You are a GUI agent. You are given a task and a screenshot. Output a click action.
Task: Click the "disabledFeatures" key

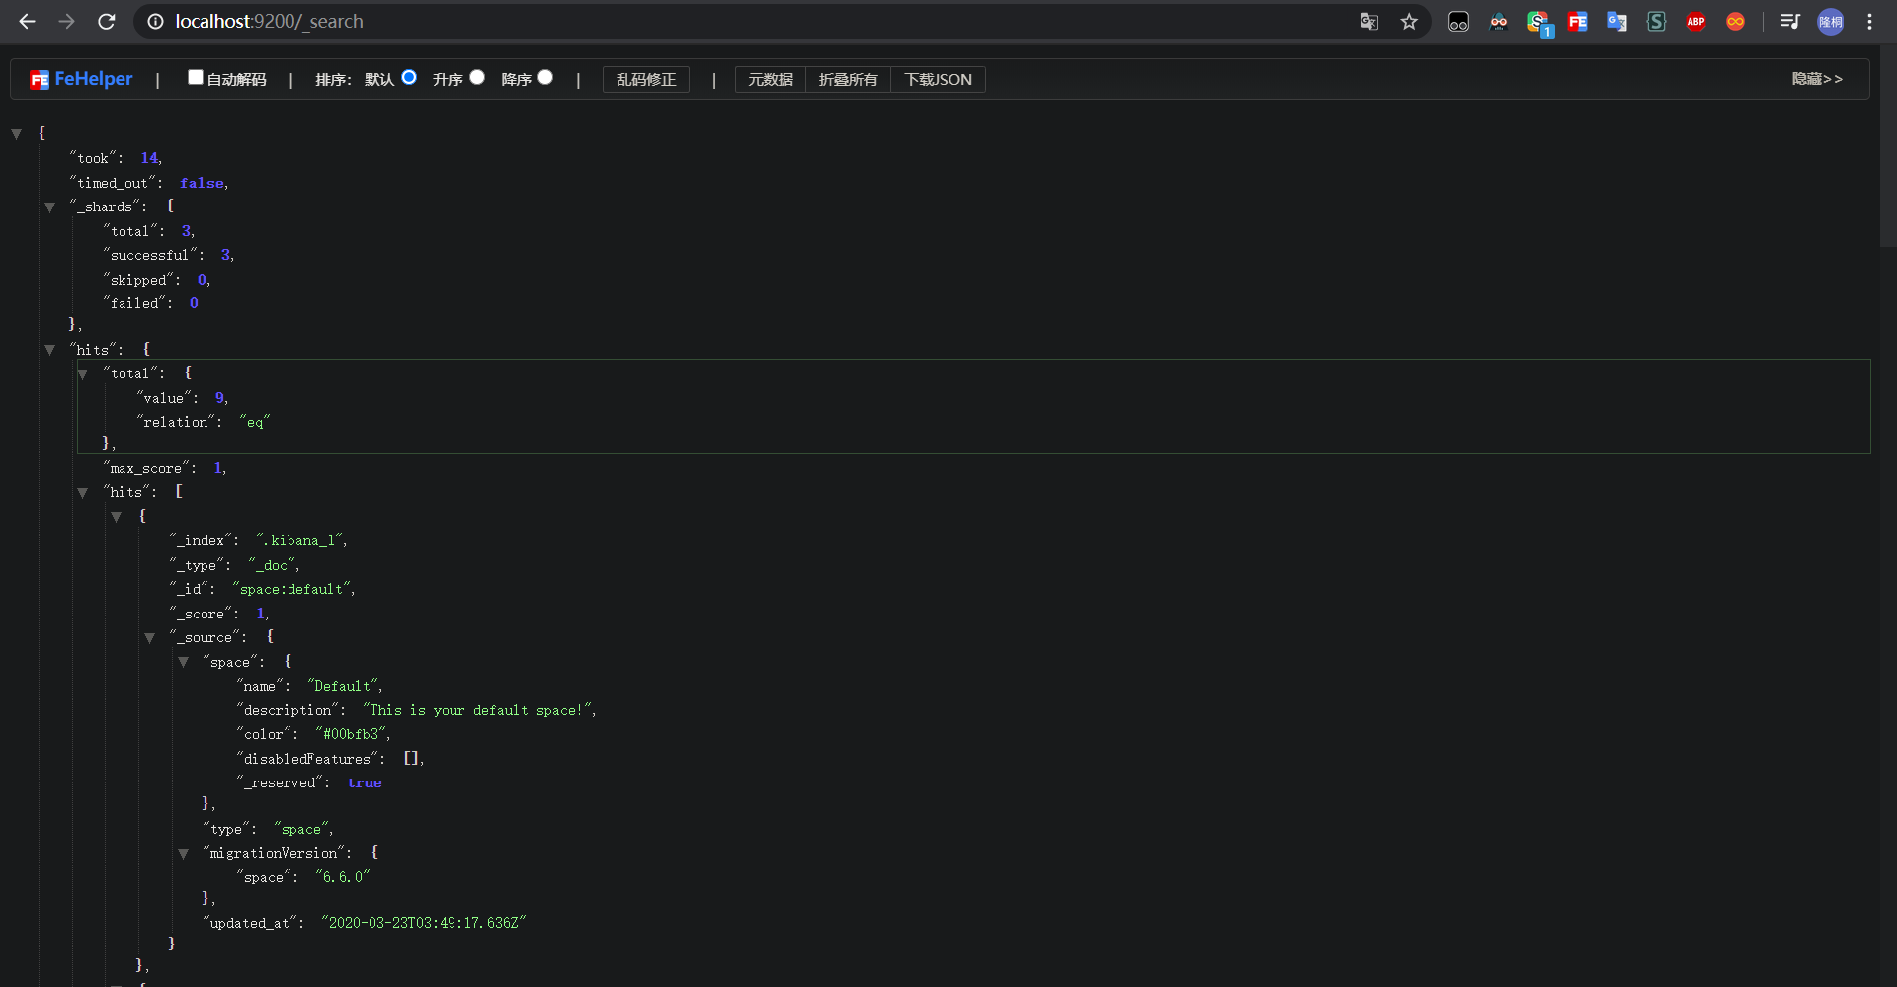tap(307, 759)
